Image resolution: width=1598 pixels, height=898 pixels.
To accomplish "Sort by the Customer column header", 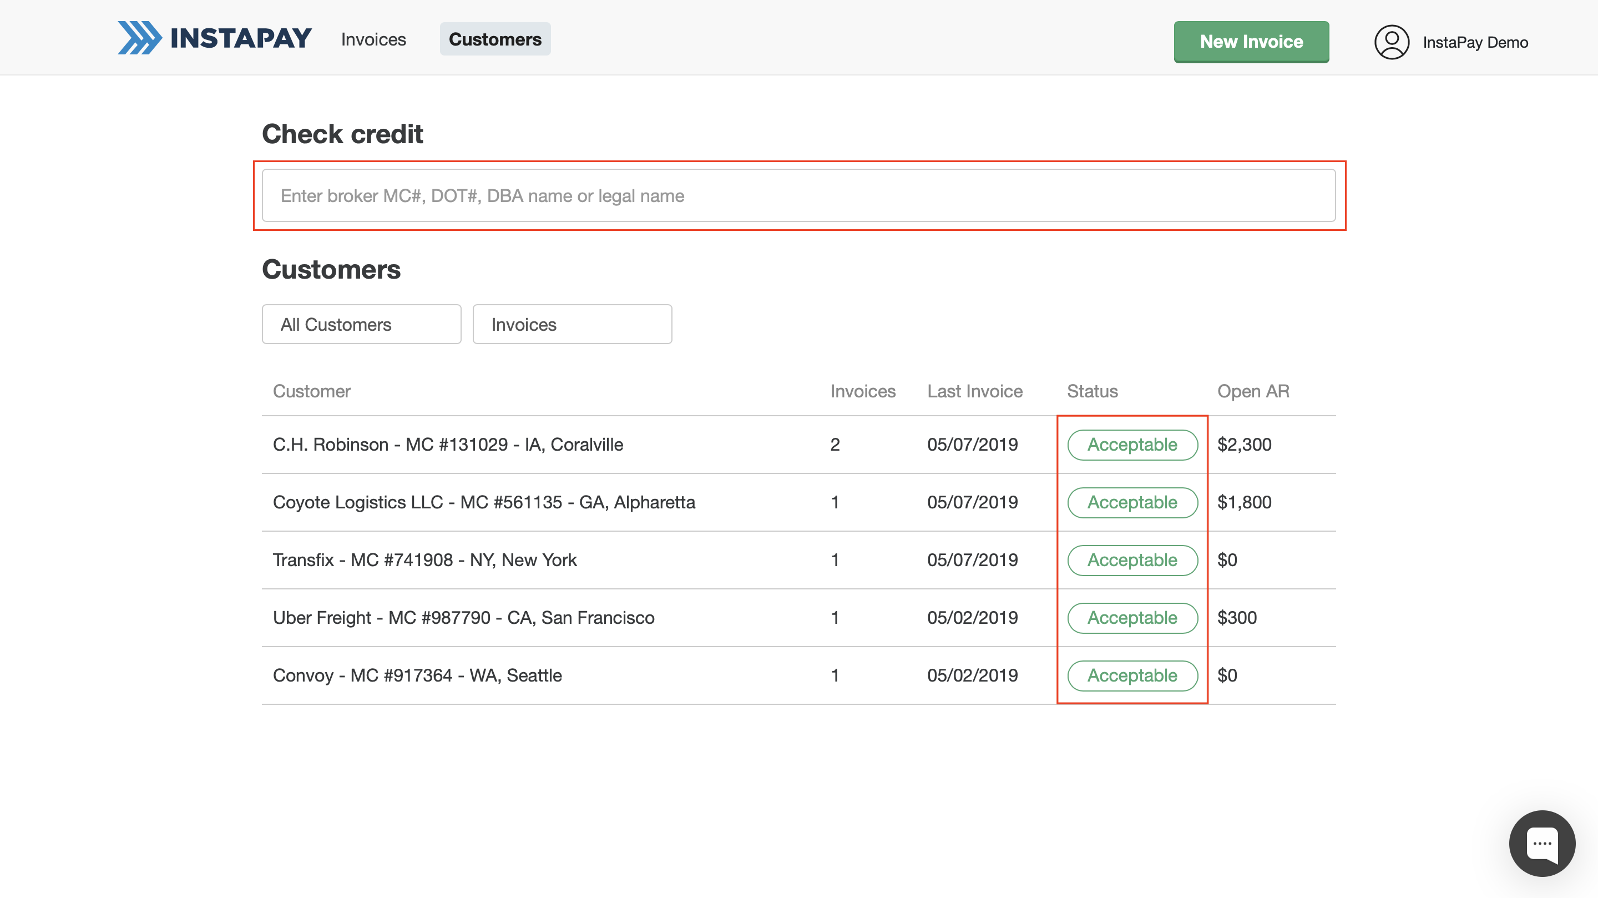I will coord(312,391).
